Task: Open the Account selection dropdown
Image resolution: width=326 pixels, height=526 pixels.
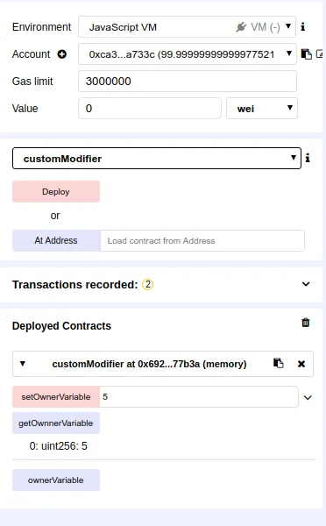Action: 188,54
